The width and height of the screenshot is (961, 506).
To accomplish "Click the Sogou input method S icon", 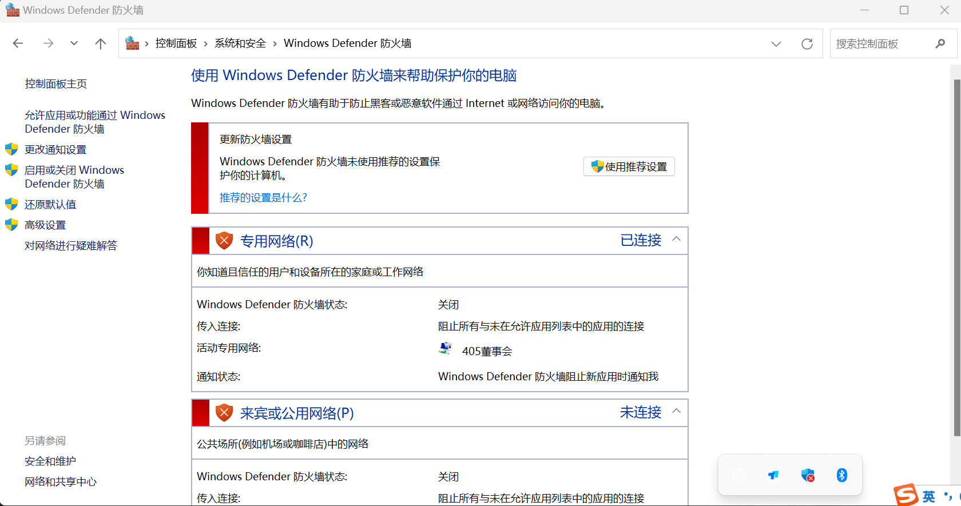I will 906,495.
